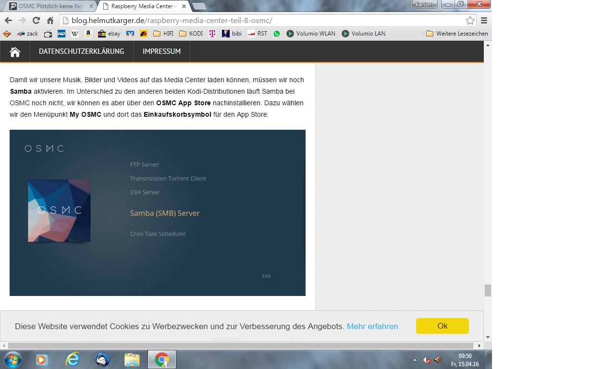Viewport: 590px width, 369px height.
Task: Accept cookies with the Ok button
Action: point(442,326)
